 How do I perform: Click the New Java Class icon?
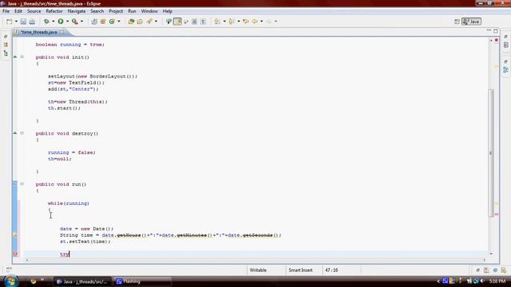pyautogui.click(x=112, y=22)
